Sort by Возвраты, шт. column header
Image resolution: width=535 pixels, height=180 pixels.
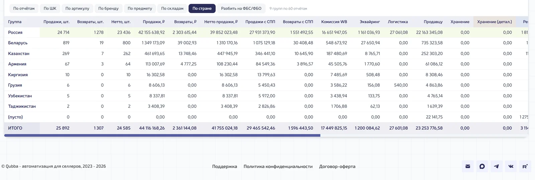click(x=90, y=22)
